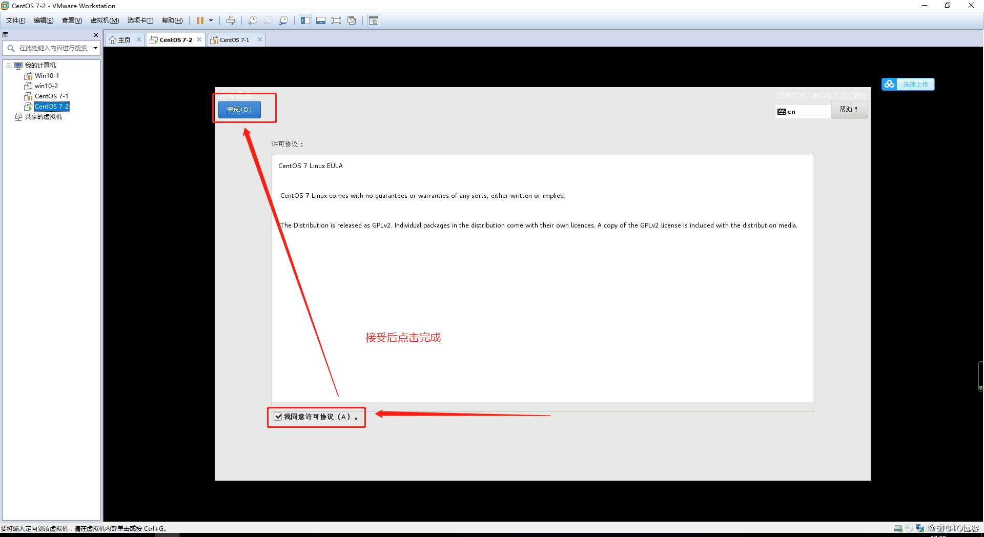Close the 主页 tab

(139, 39)
